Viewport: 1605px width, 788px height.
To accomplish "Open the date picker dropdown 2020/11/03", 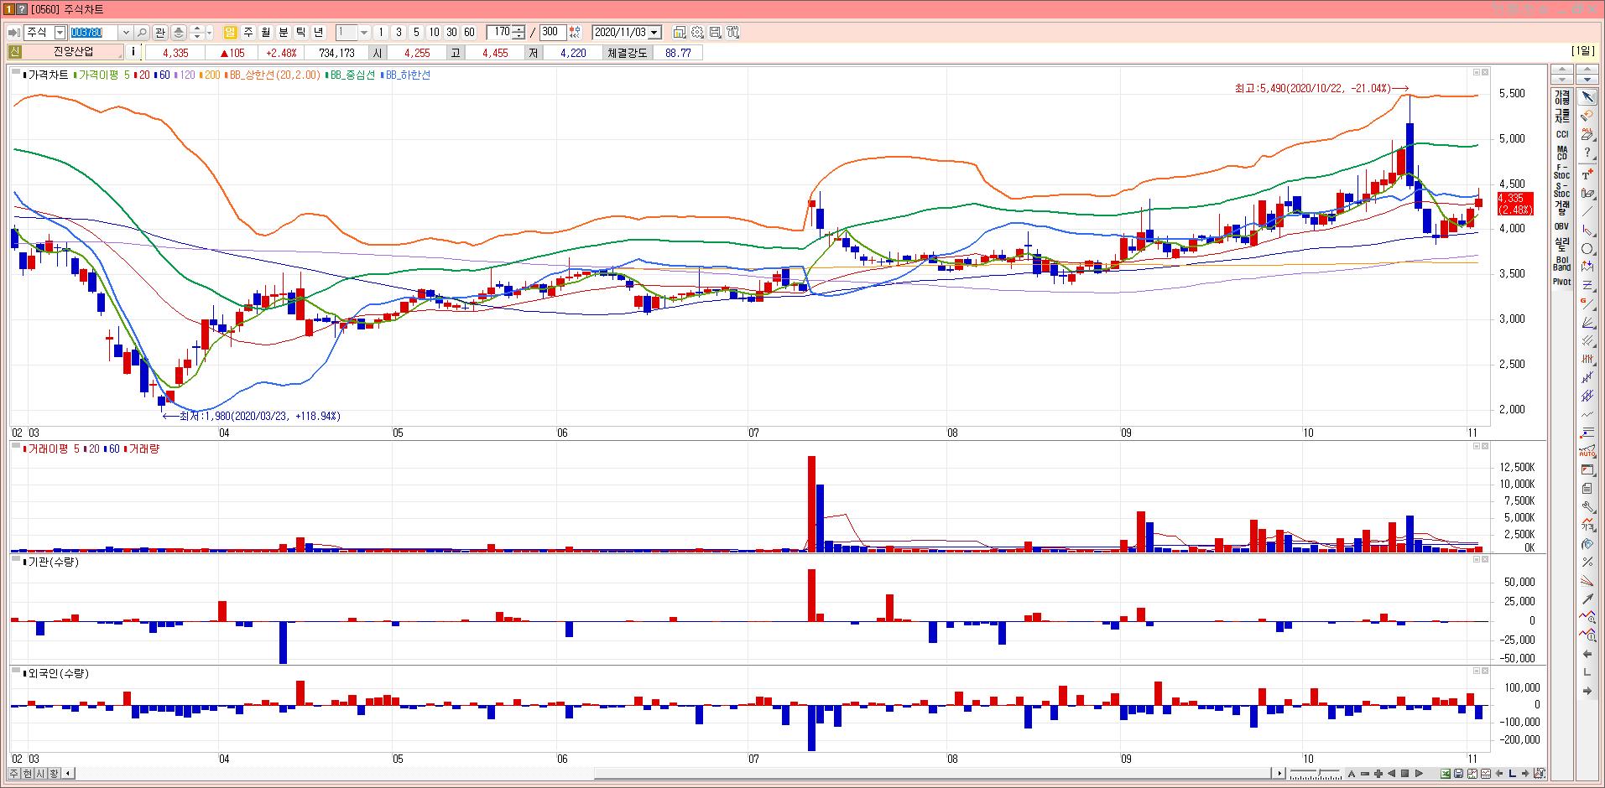I will click(x=655, y=33).
